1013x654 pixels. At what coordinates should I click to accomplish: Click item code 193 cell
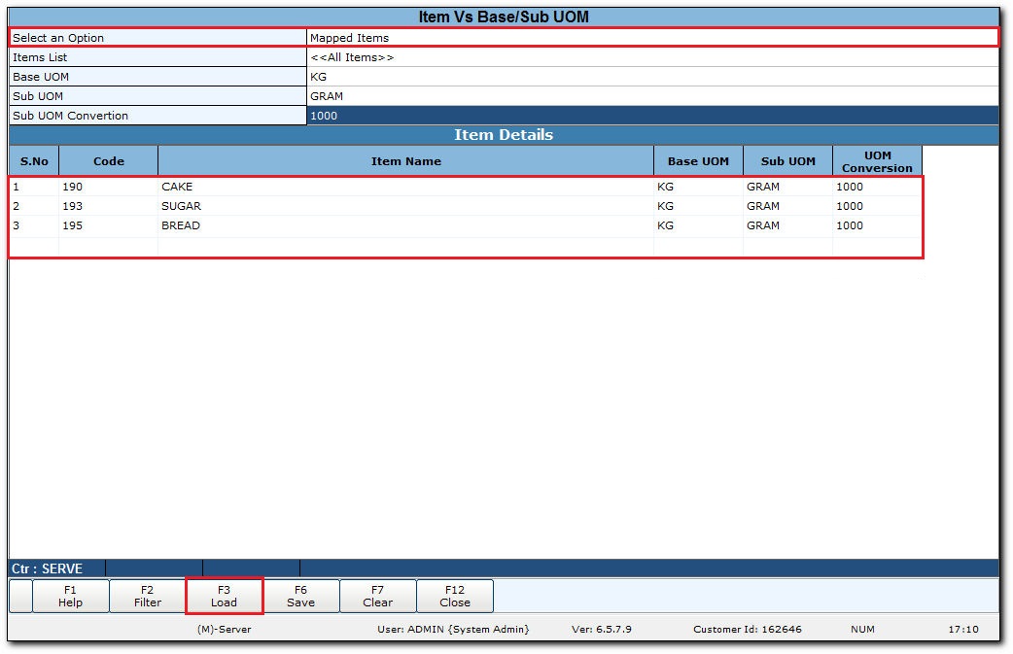(108, 206)
